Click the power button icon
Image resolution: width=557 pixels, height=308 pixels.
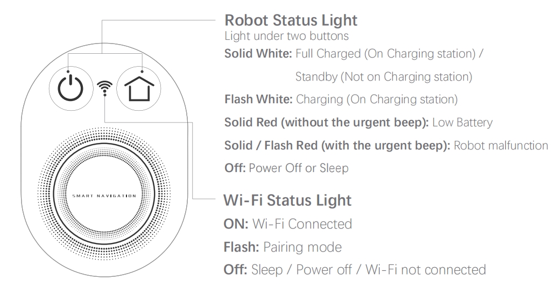pyautogui.click(x=70, y=88)
